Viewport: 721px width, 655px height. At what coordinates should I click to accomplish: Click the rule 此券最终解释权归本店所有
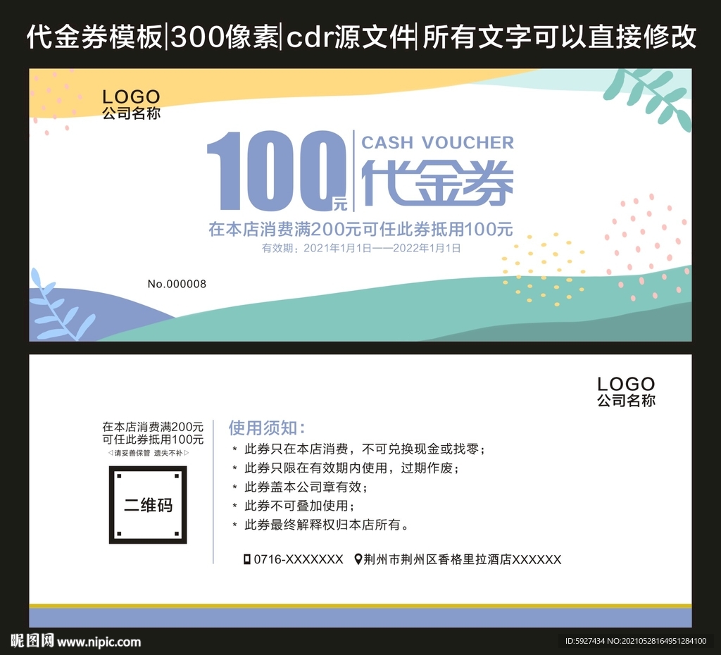[325, 525]
